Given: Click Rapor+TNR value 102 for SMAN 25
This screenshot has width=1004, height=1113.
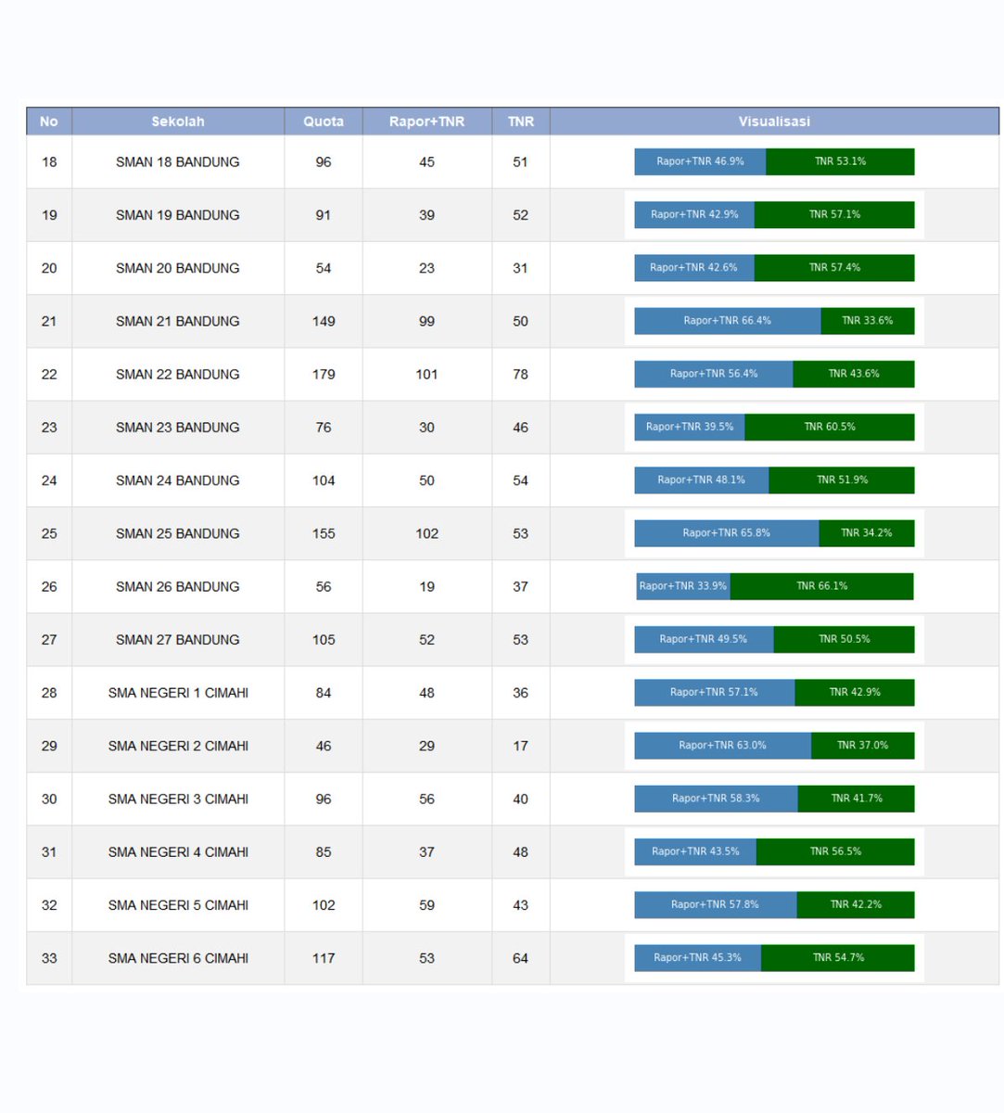Looking at the screenshot, I should [x=426, y=533].
